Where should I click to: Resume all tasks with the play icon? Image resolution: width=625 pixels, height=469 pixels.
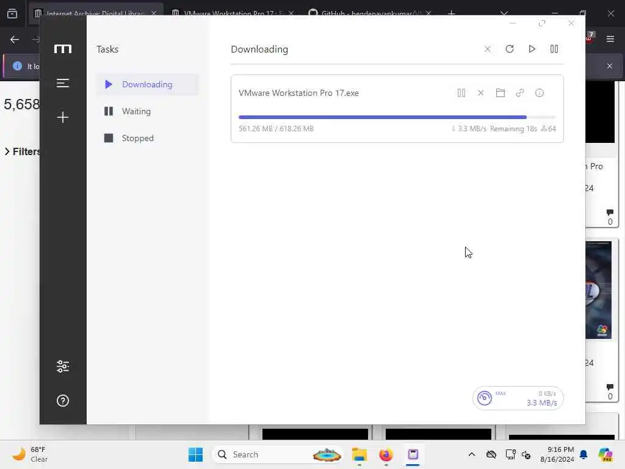point(532,49)
